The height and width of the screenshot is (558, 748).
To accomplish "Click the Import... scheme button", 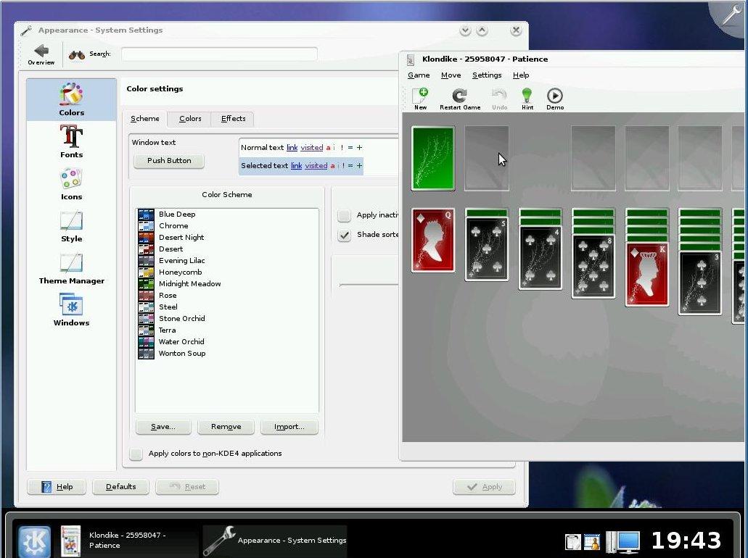I will click(289, 427).
